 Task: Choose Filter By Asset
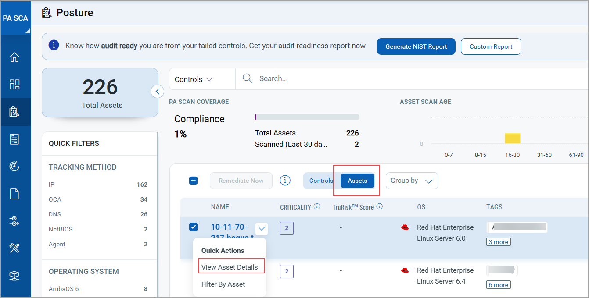point(223,284)
